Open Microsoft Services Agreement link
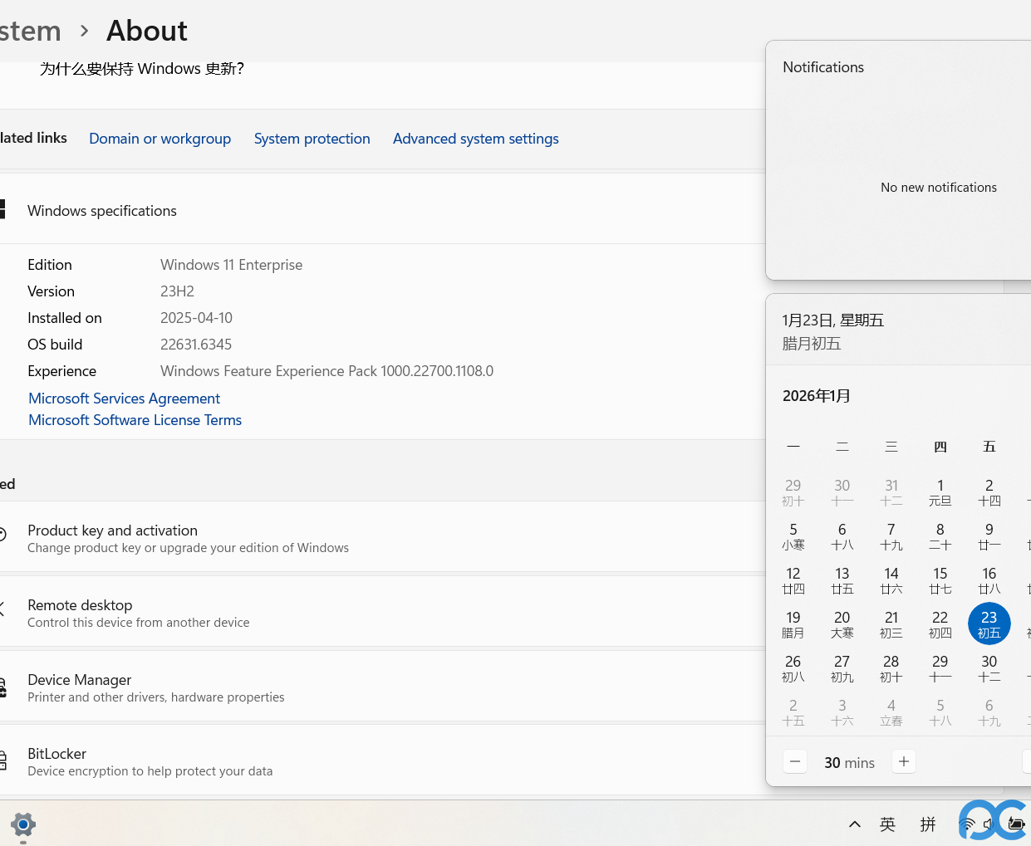 click(x=124, y=399)
